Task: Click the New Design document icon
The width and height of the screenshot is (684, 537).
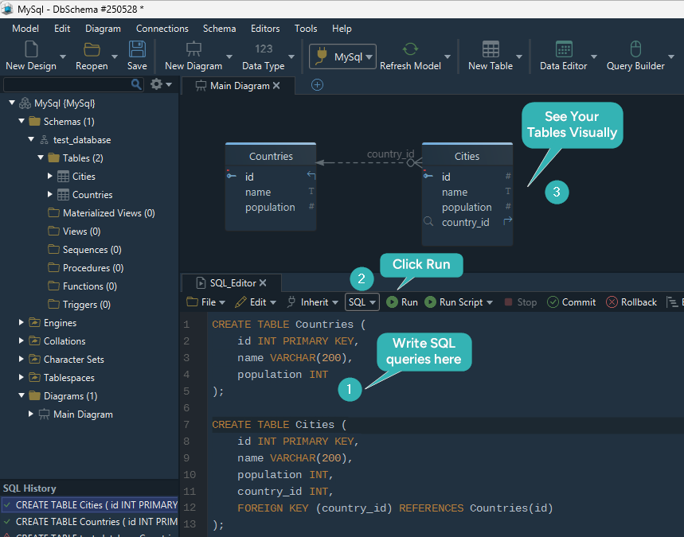Action: pyautogui.click(x=31, y=49)
